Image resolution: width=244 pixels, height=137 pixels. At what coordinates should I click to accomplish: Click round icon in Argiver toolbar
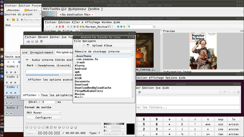tap(140, 92)
